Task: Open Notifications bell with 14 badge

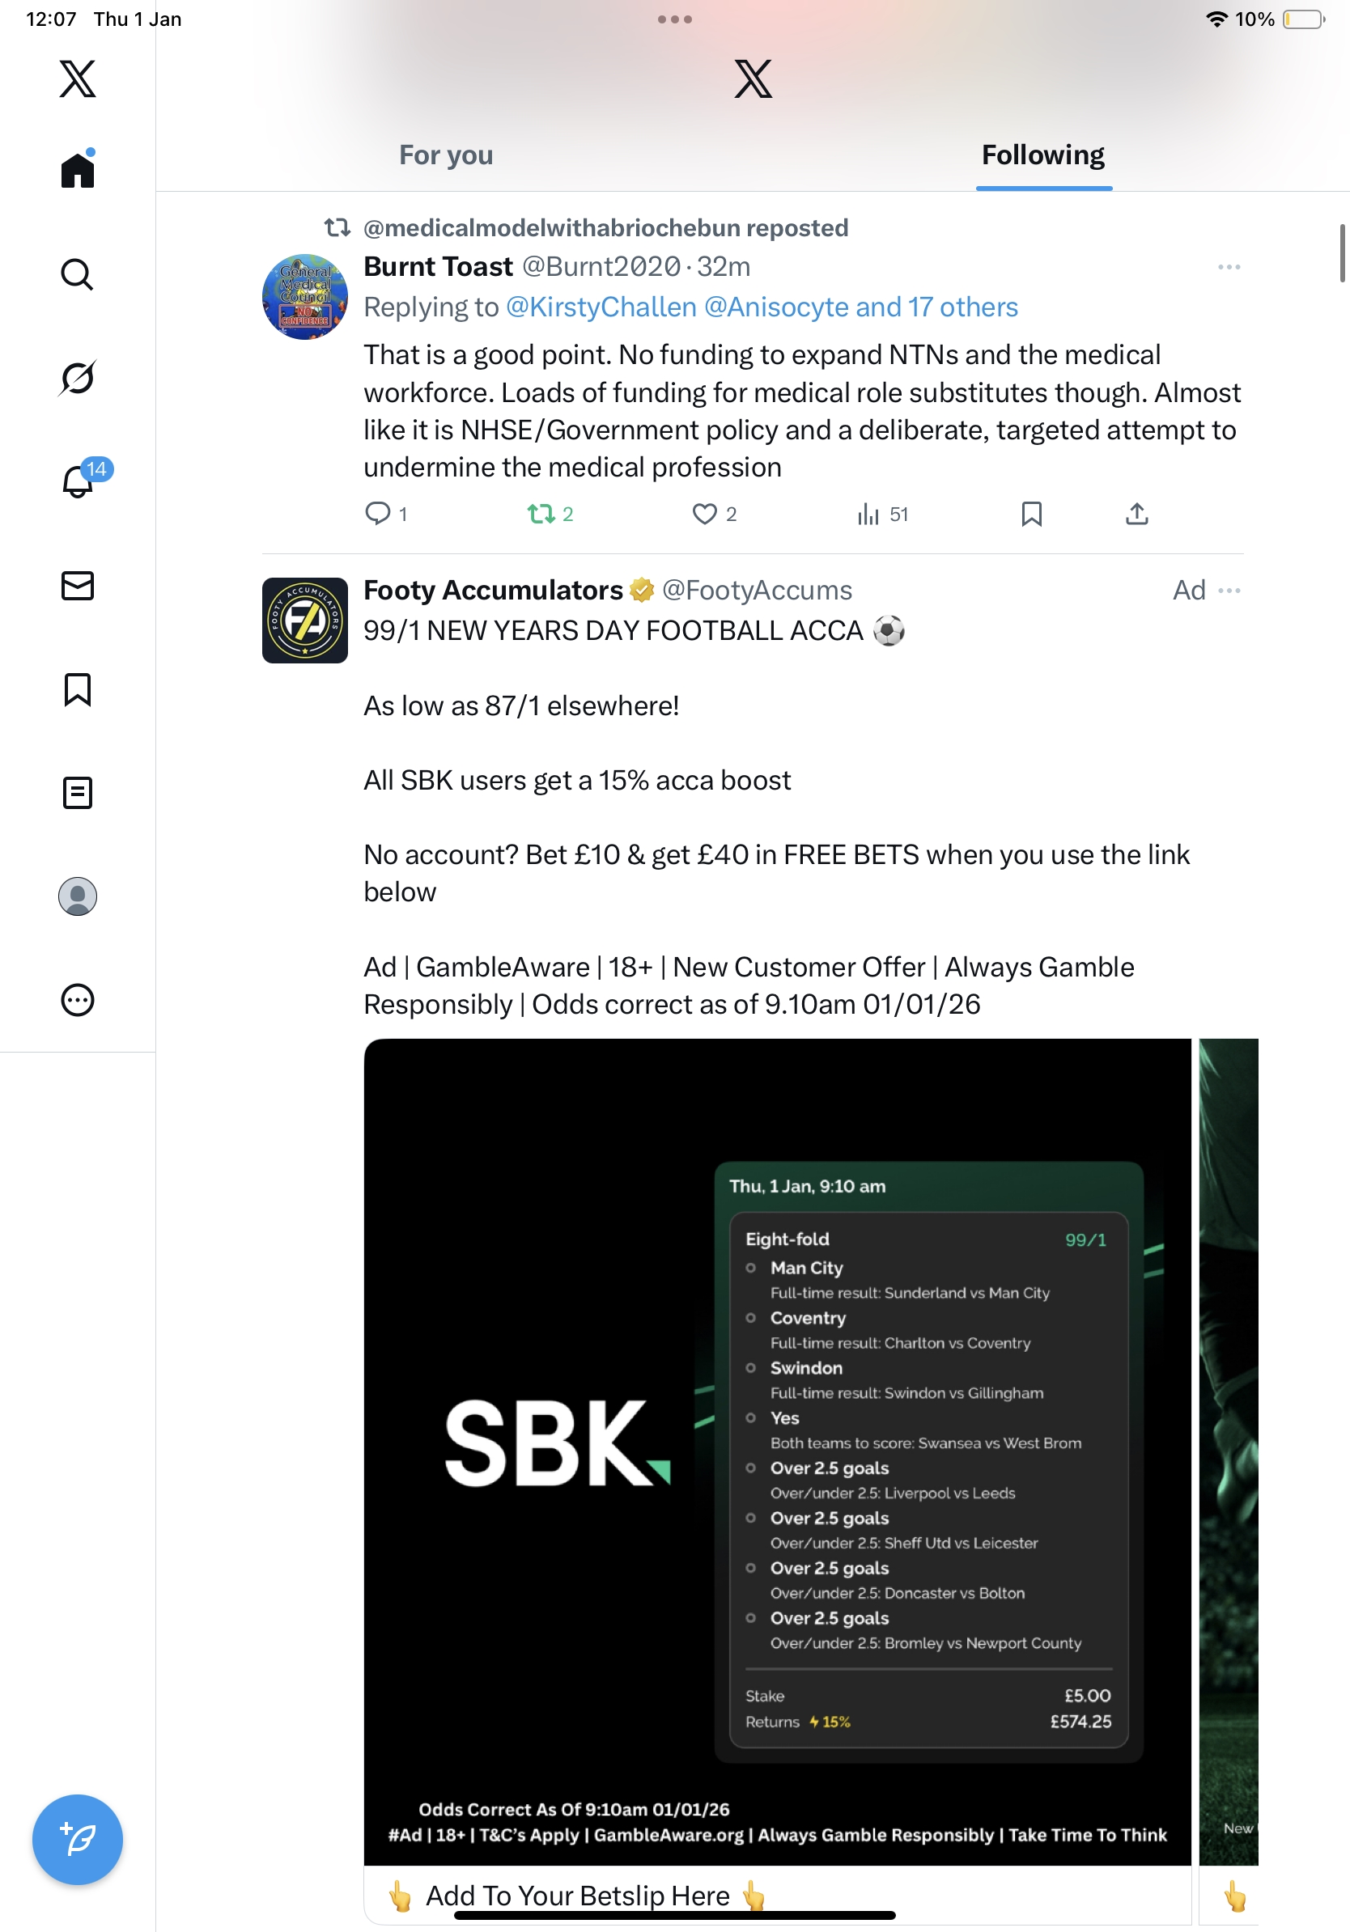Action: coord(79,481)
